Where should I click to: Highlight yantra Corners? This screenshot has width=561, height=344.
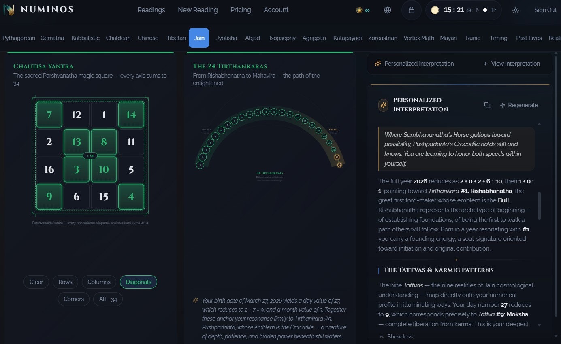point(74,299)
